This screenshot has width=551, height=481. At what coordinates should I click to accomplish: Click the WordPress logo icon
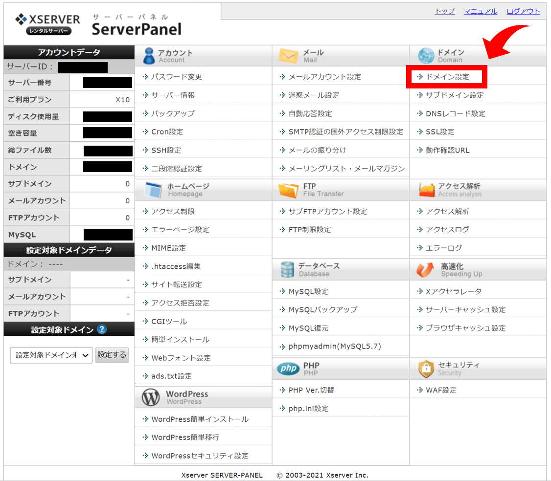[x=151, y=397]
